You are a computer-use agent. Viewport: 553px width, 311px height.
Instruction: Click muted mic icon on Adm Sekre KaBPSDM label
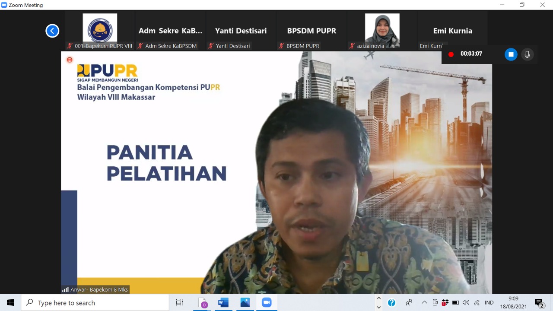140,46
